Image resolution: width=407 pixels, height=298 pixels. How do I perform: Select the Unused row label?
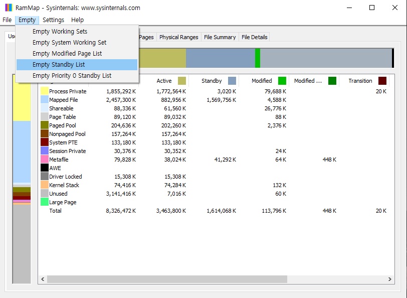pos(59,194)
